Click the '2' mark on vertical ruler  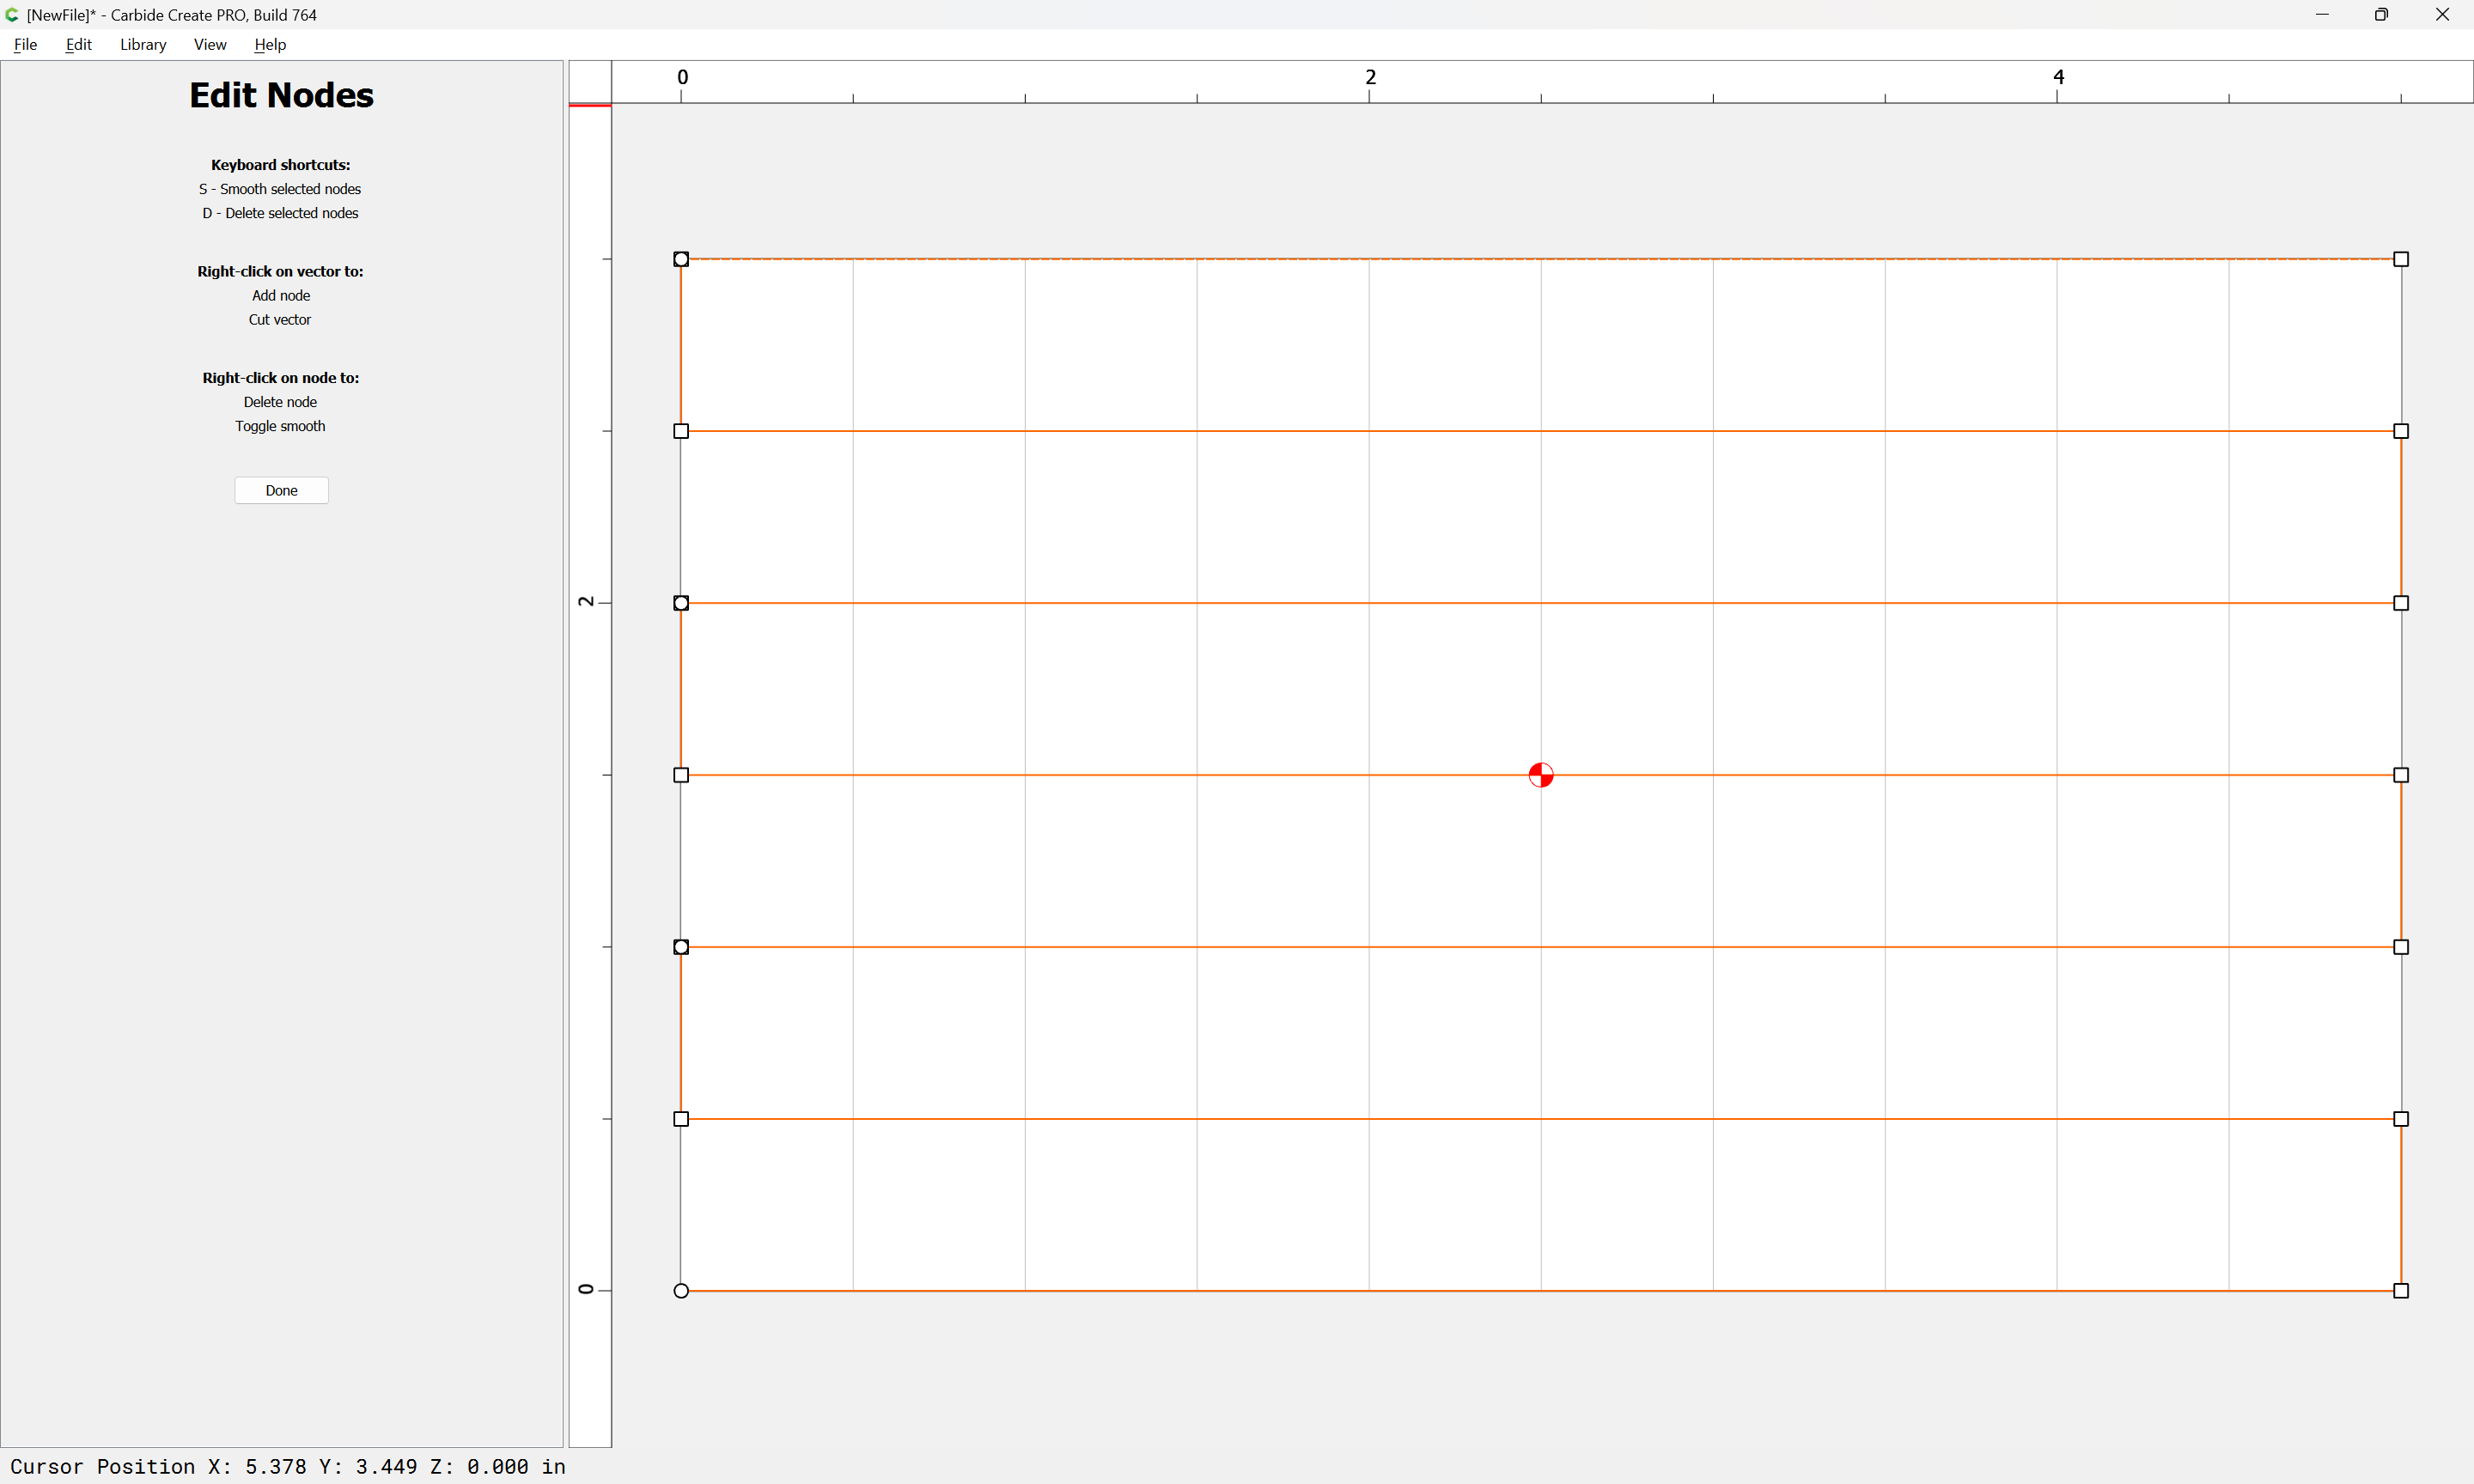point(586,601)
